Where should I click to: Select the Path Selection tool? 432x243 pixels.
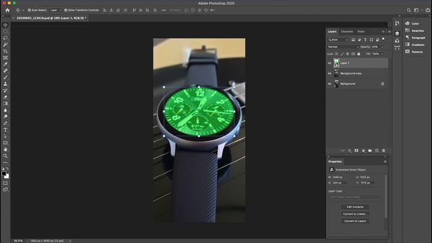pos(5,136)
